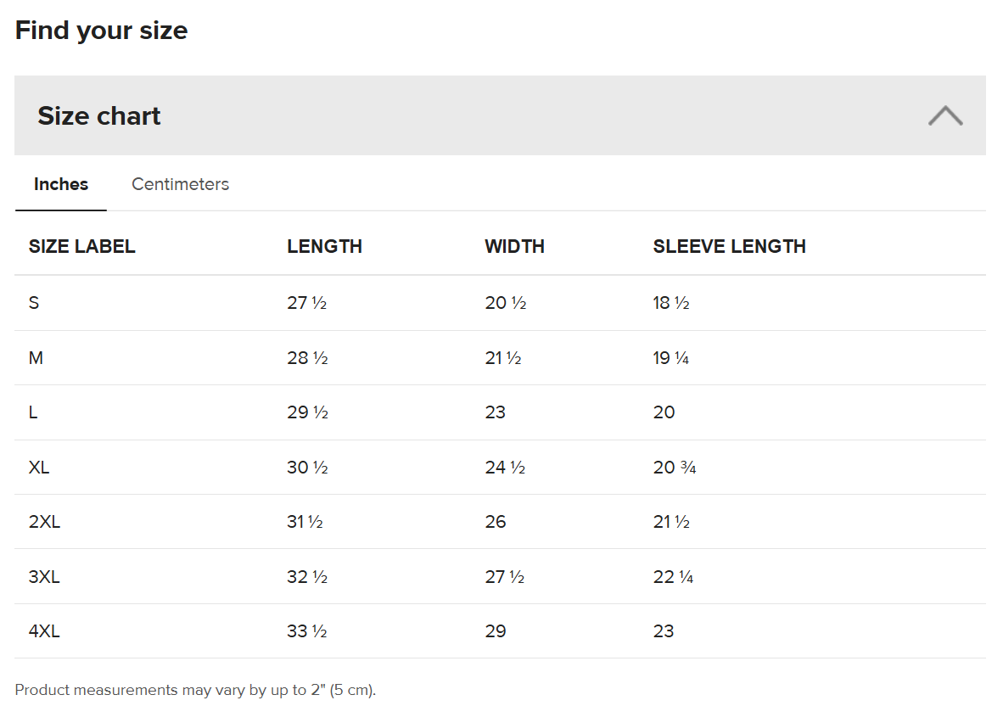
Task: Collapse the Size chart chevron arrow
Action: tap(944, 115)
